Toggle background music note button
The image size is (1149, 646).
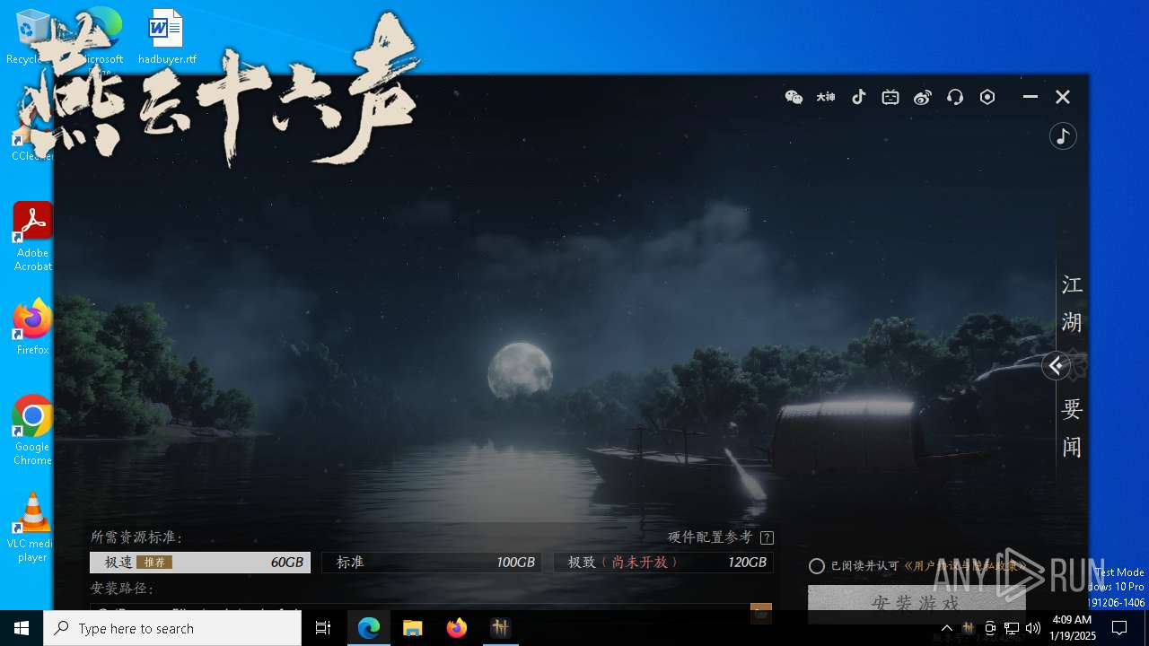click(x=1063, y=136)
